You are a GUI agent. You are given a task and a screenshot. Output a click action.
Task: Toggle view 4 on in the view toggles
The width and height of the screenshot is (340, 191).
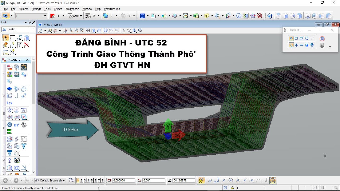click(88, 180)
